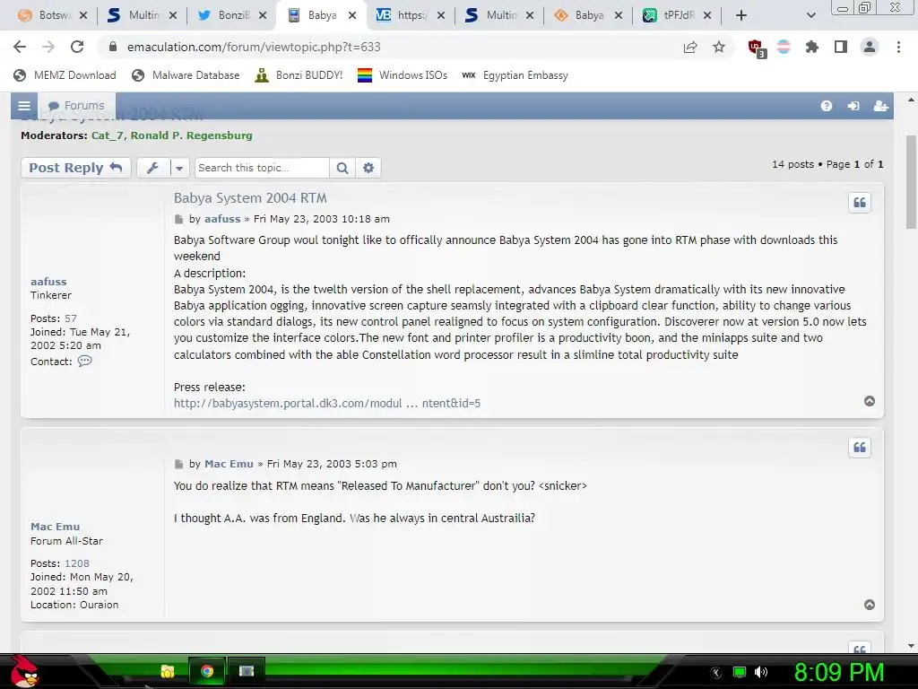
Task: Toggle the browser side panel icon
Action: [841, 47]
